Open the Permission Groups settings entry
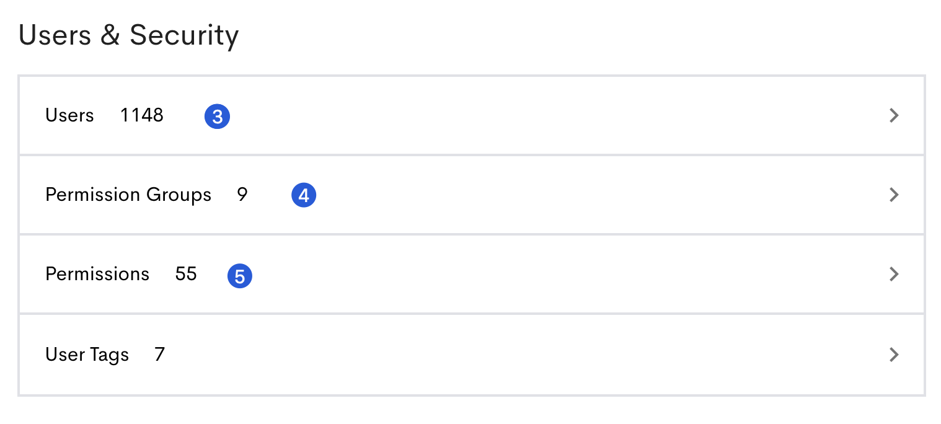This screenshot has width=941, height=424. pyautogui.click(x=471, y=195)
